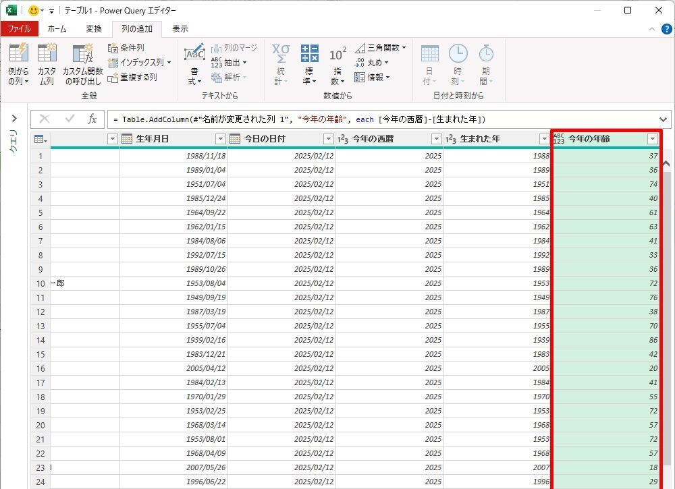Open the Standard (標準) arithmetic tool

(x=309, y=64)
